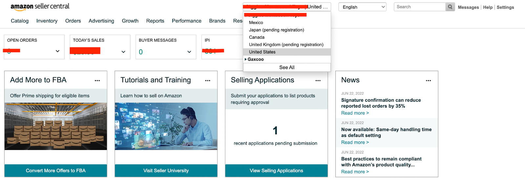The image size is (525, 185).
Task: Click 'Offer Prime shipping for eligible items' text
Action: tap(50, 96)
